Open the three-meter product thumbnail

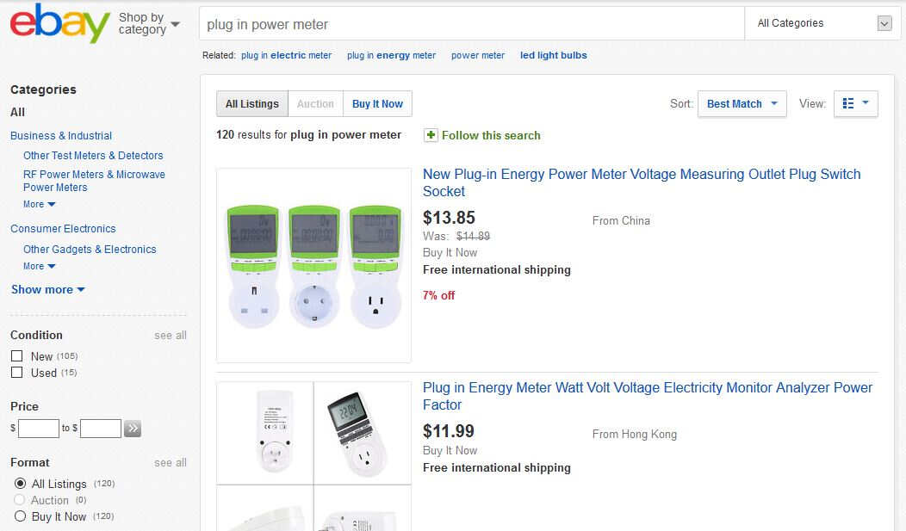313,265
